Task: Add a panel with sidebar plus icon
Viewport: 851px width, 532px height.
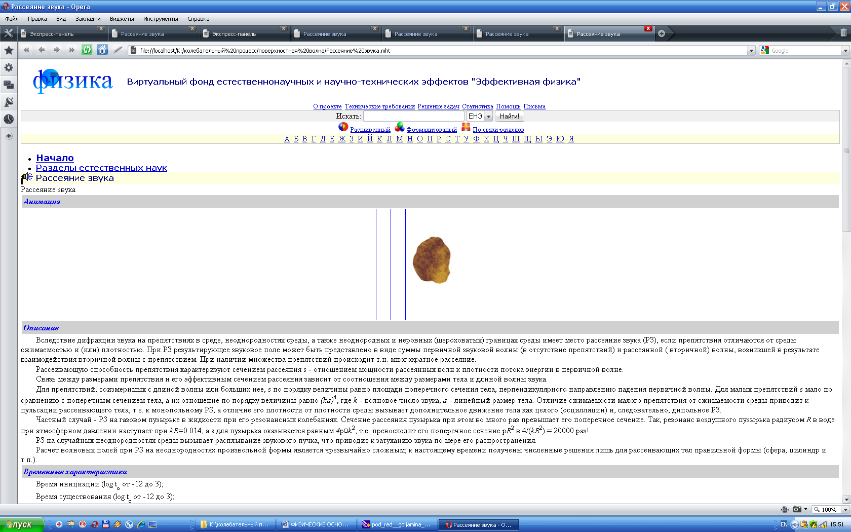Action: point(9,136)
